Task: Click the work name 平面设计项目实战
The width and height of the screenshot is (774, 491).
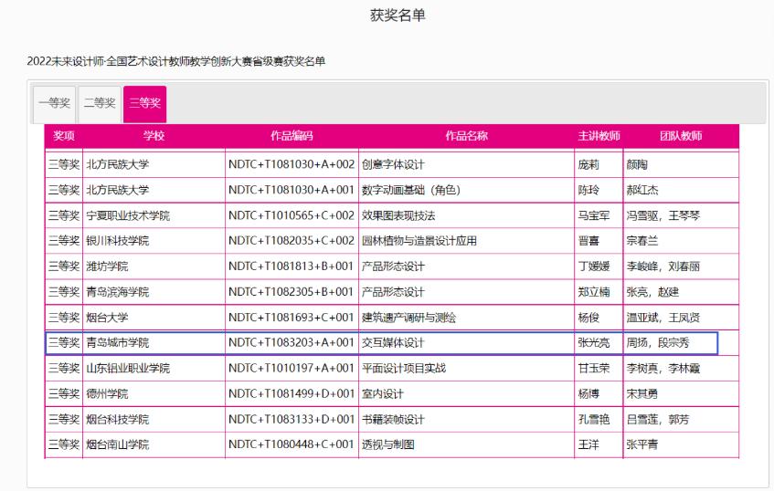Action: [x=404, y=369]
